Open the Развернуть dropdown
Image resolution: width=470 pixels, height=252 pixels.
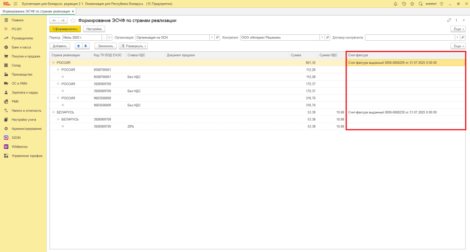tap(133, 46)
